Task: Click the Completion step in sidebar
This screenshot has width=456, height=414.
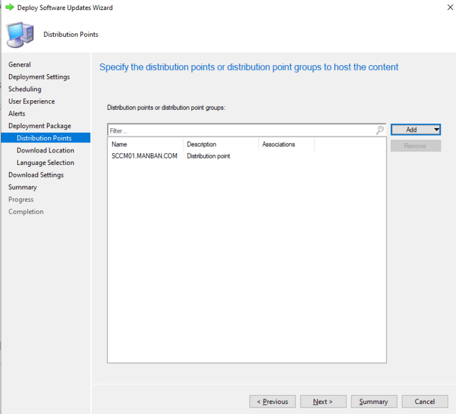Action: (26, 212)
